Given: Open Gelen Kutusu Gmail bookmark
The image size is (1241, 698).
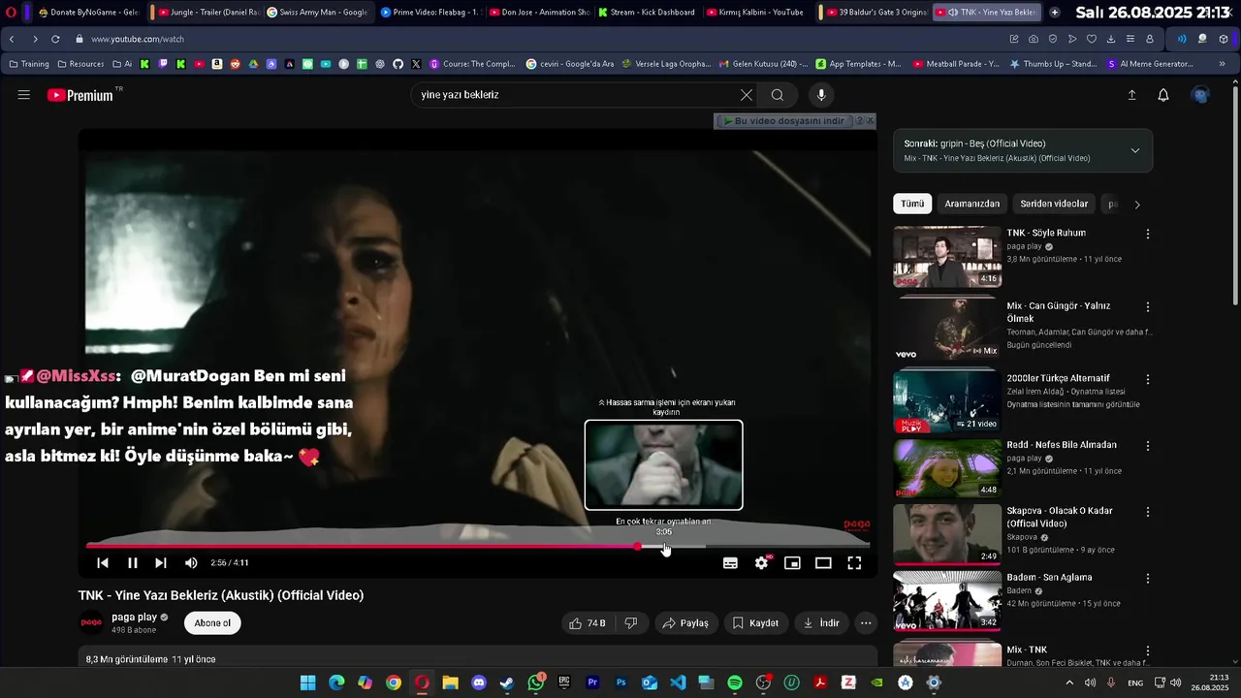Looking at the screenshot, I should click(x=763, y=64).
